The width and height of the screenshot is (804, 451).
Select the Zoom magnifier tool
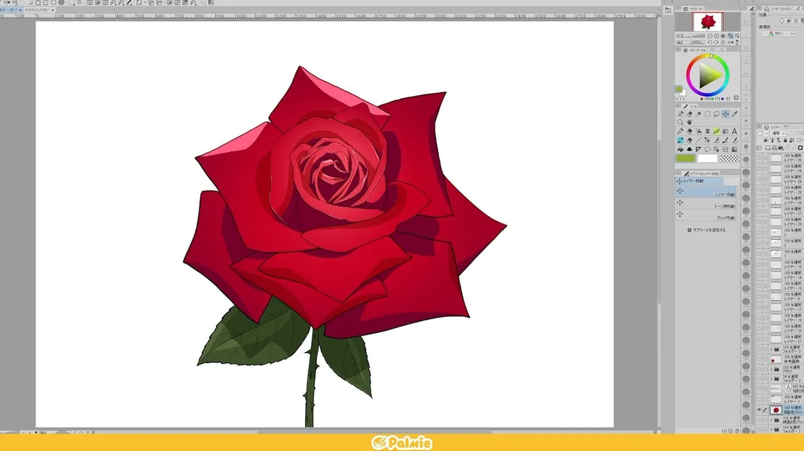click(680, 120)
